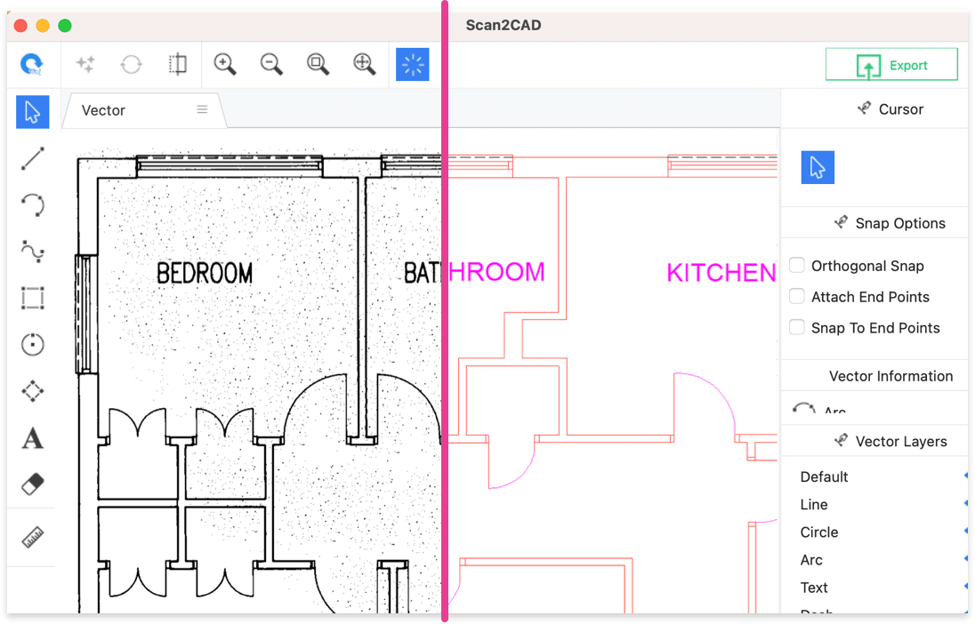Open the Scan2CAD home menu icon
Image resolution: width=975 pixels, height=624 pixels.
[x=32, y=63]
